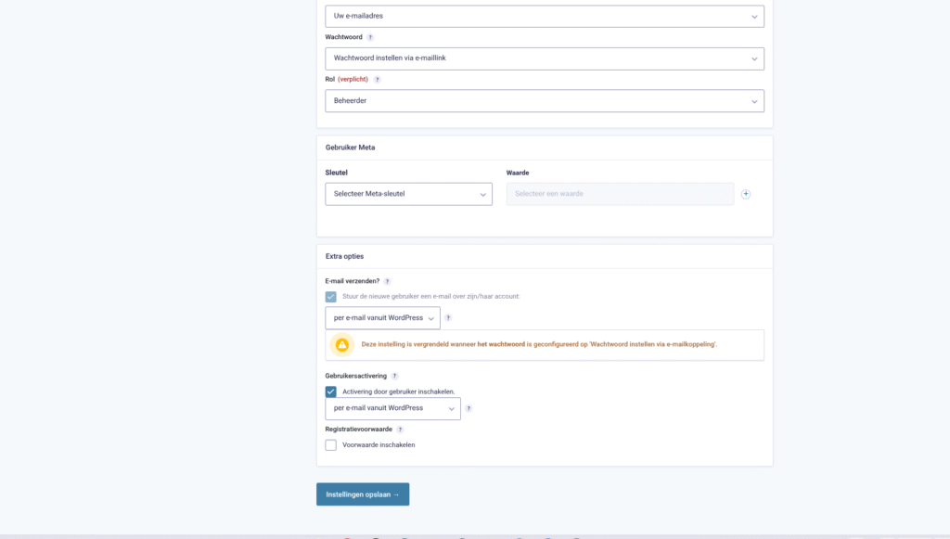Viewport: 950px width, 539px height.
Task: Click the 'Instellingen opslaan' button
Action: tap(362, 494)
